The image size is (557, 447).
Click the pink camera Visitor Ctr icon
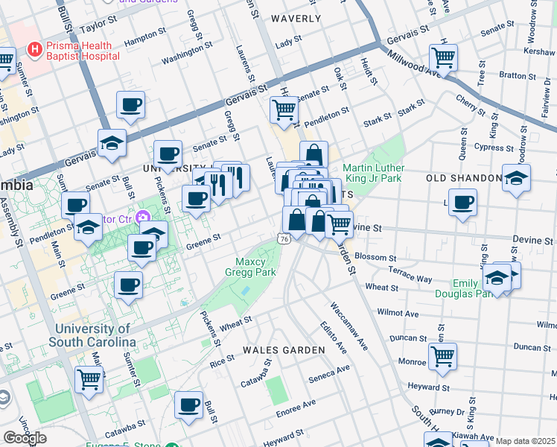[143, 218]
